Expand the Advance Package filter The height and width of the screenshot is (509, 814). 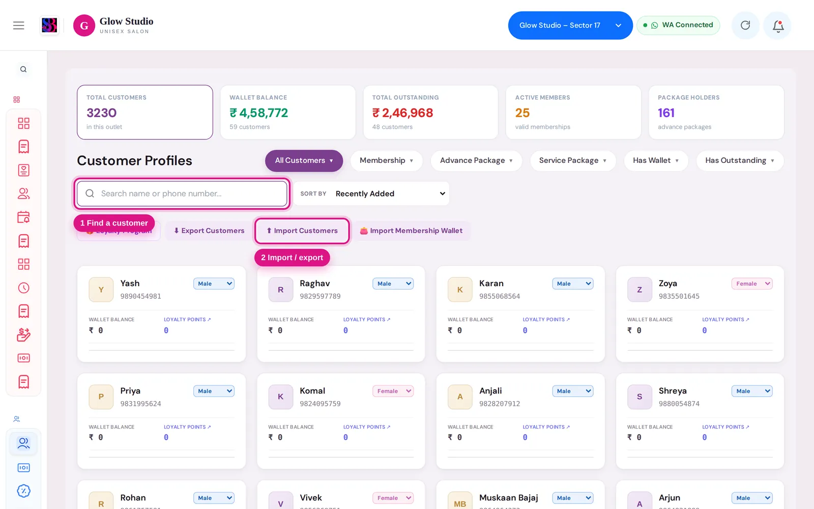tap(476, 161)
